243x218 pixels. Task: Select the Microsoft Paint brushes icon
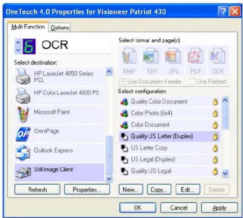coord(23,114)
